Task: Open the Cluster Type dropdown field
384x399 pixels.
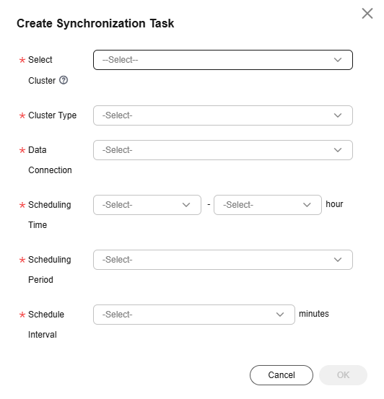Action: [223, 115]
